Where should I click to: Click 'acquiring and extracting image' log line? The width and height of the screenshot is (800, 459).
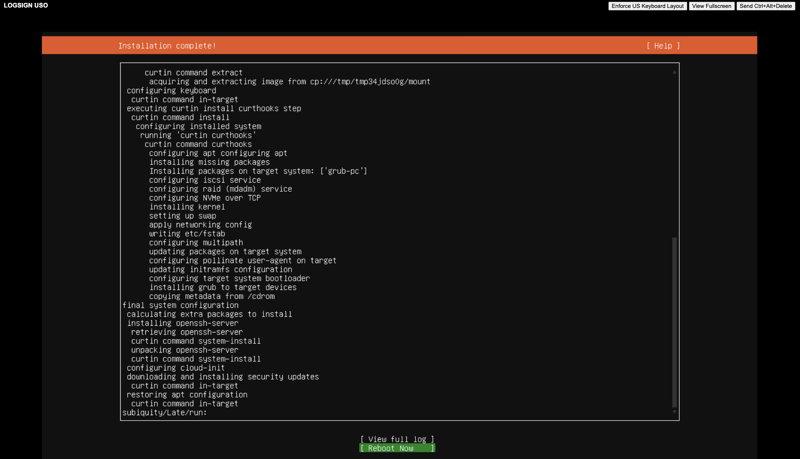coord(290,82)
